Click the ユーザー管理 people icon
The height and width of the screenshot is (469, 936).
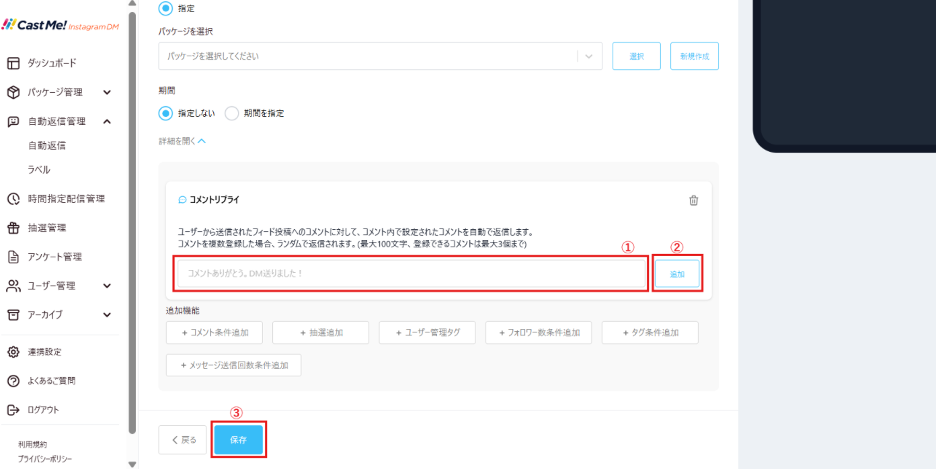[x=13, y=286]
